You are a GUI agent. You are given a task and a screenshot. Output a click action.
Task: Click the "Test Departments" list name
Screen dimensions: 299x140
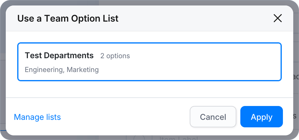coord(59,55)
